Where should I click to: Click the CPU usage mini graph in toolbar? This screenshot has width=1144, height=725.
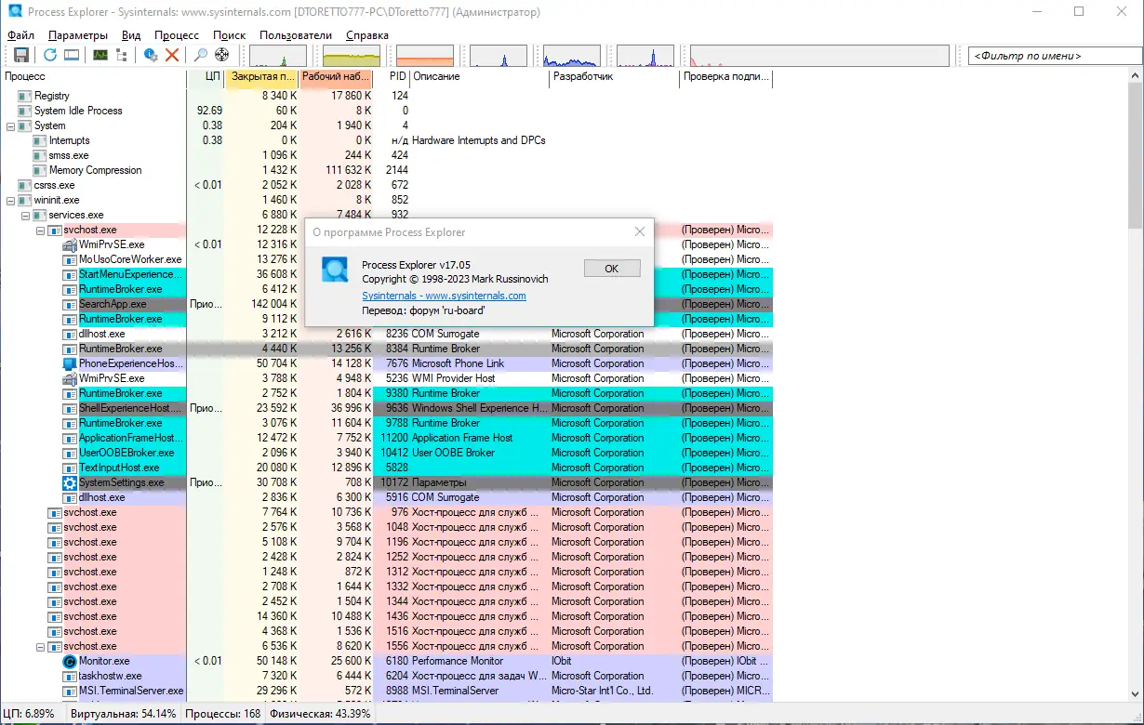pyautogui.click(x=278, y=56)
